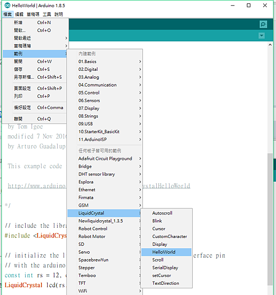The image size is (276, 295).
Task: Expand Bridge library examples
Action: pyautogui.click(x=104, y=166)
